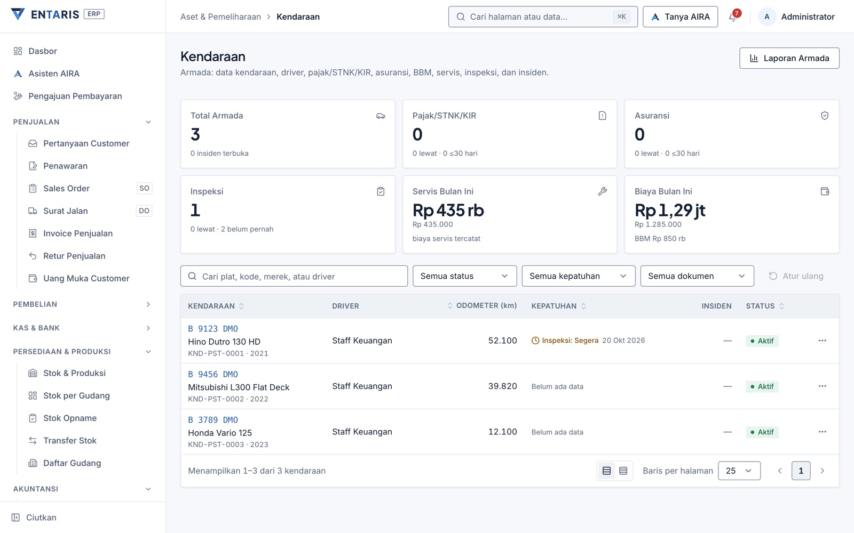854x533 pixels.
Task: Switch to compact row density view
Action: coord(623,471)
